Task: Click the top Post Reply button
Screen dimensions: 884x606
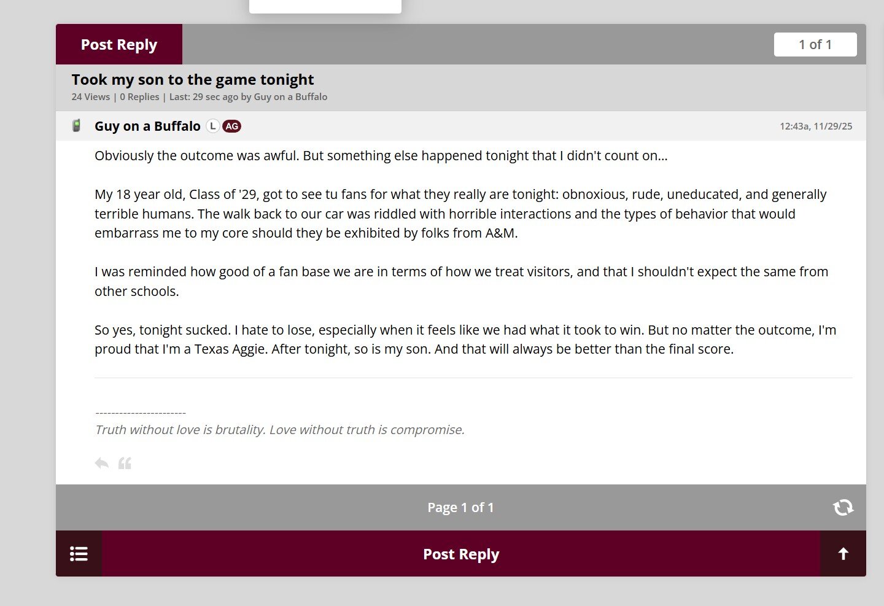Action: [x=118, y=44]
